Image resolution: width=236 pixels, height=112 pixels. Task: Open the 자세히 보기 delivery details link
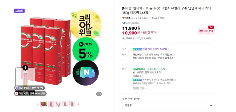139,88
